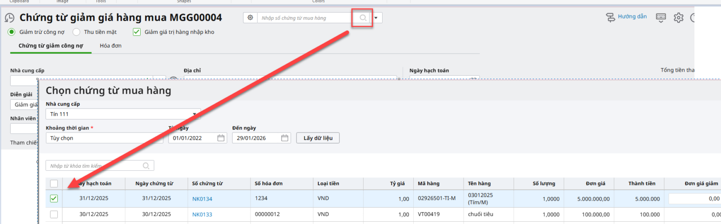Open voucher link NK0134

(202, 199)
